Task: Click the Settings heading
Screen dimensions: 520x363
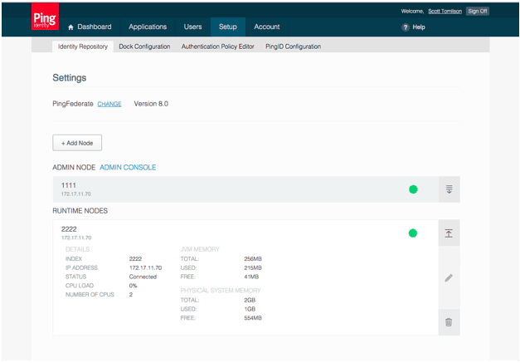Action: [x=70, y=78]
